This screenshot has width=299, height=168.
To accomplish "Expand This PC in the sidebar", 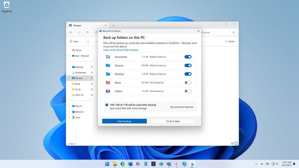I will (69, 106).
